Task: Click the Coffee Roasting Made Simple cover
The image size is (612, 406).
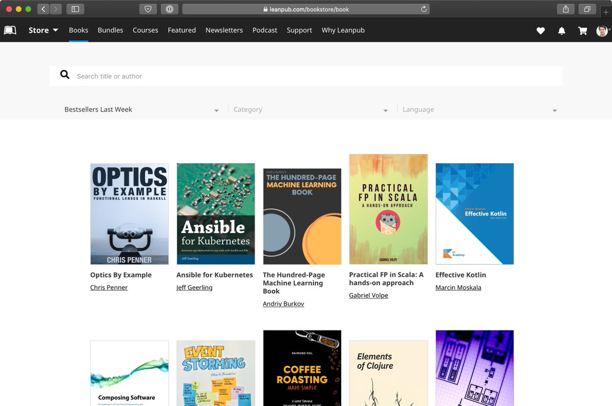Action: pos(302,368)
